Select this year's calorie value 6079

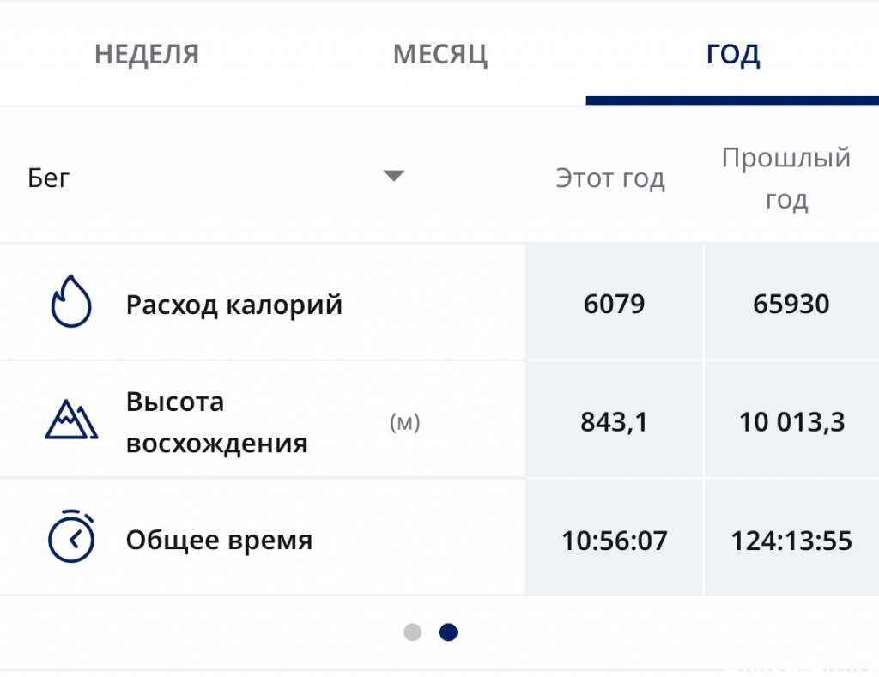615,304
